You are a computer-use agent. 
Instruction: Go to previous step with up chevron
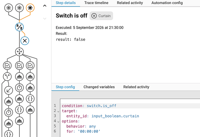[45, 6]
